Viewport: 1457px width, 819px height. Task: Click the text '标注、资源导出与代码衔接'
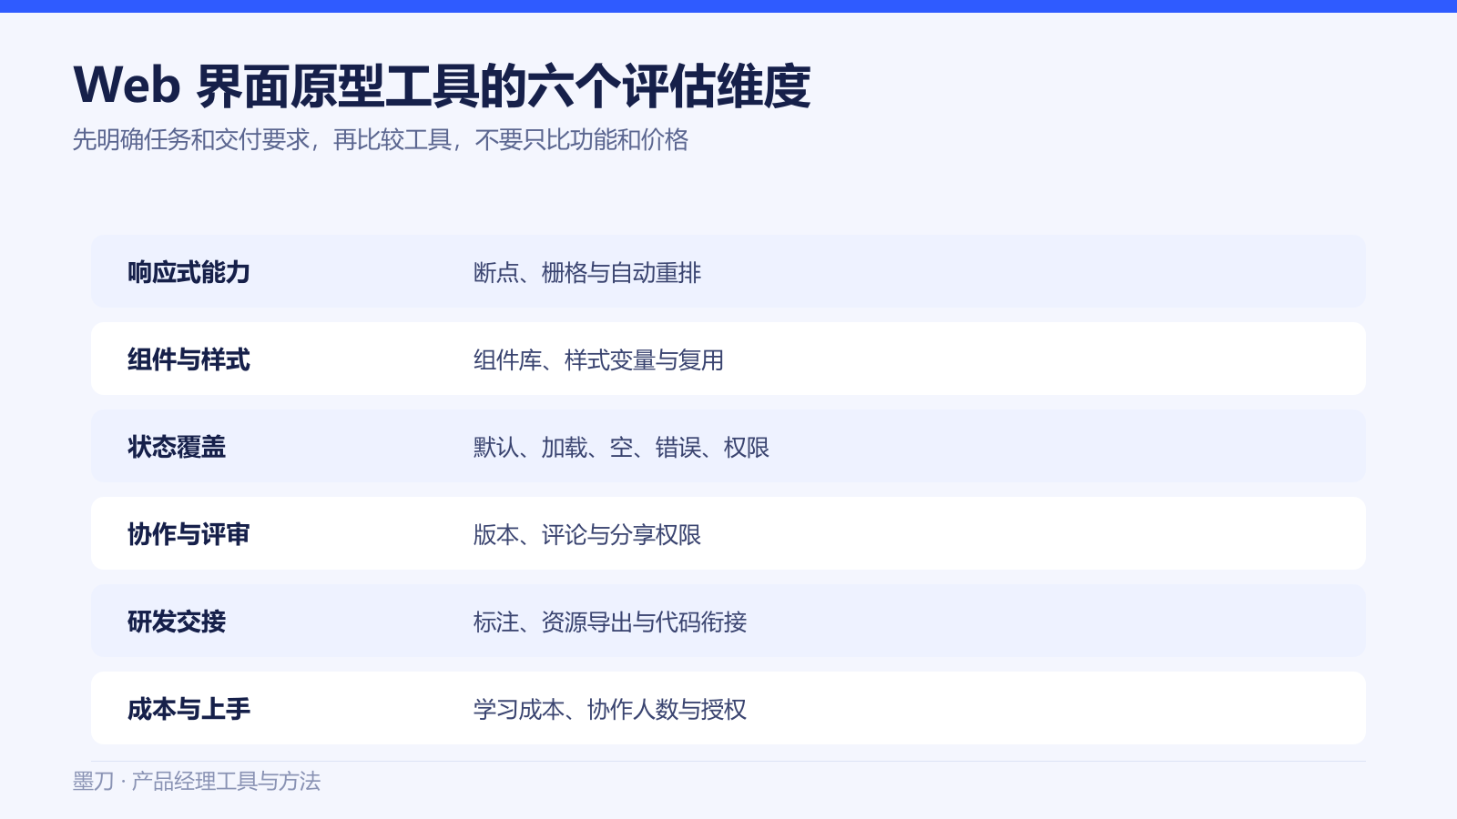tap(610, 622)
